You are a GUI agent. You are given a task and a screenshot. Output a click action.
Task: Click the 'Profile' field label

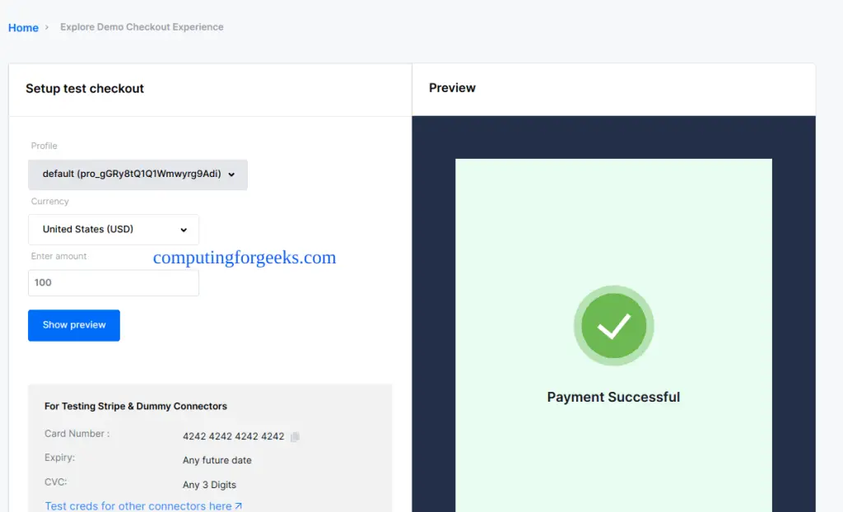44,146
